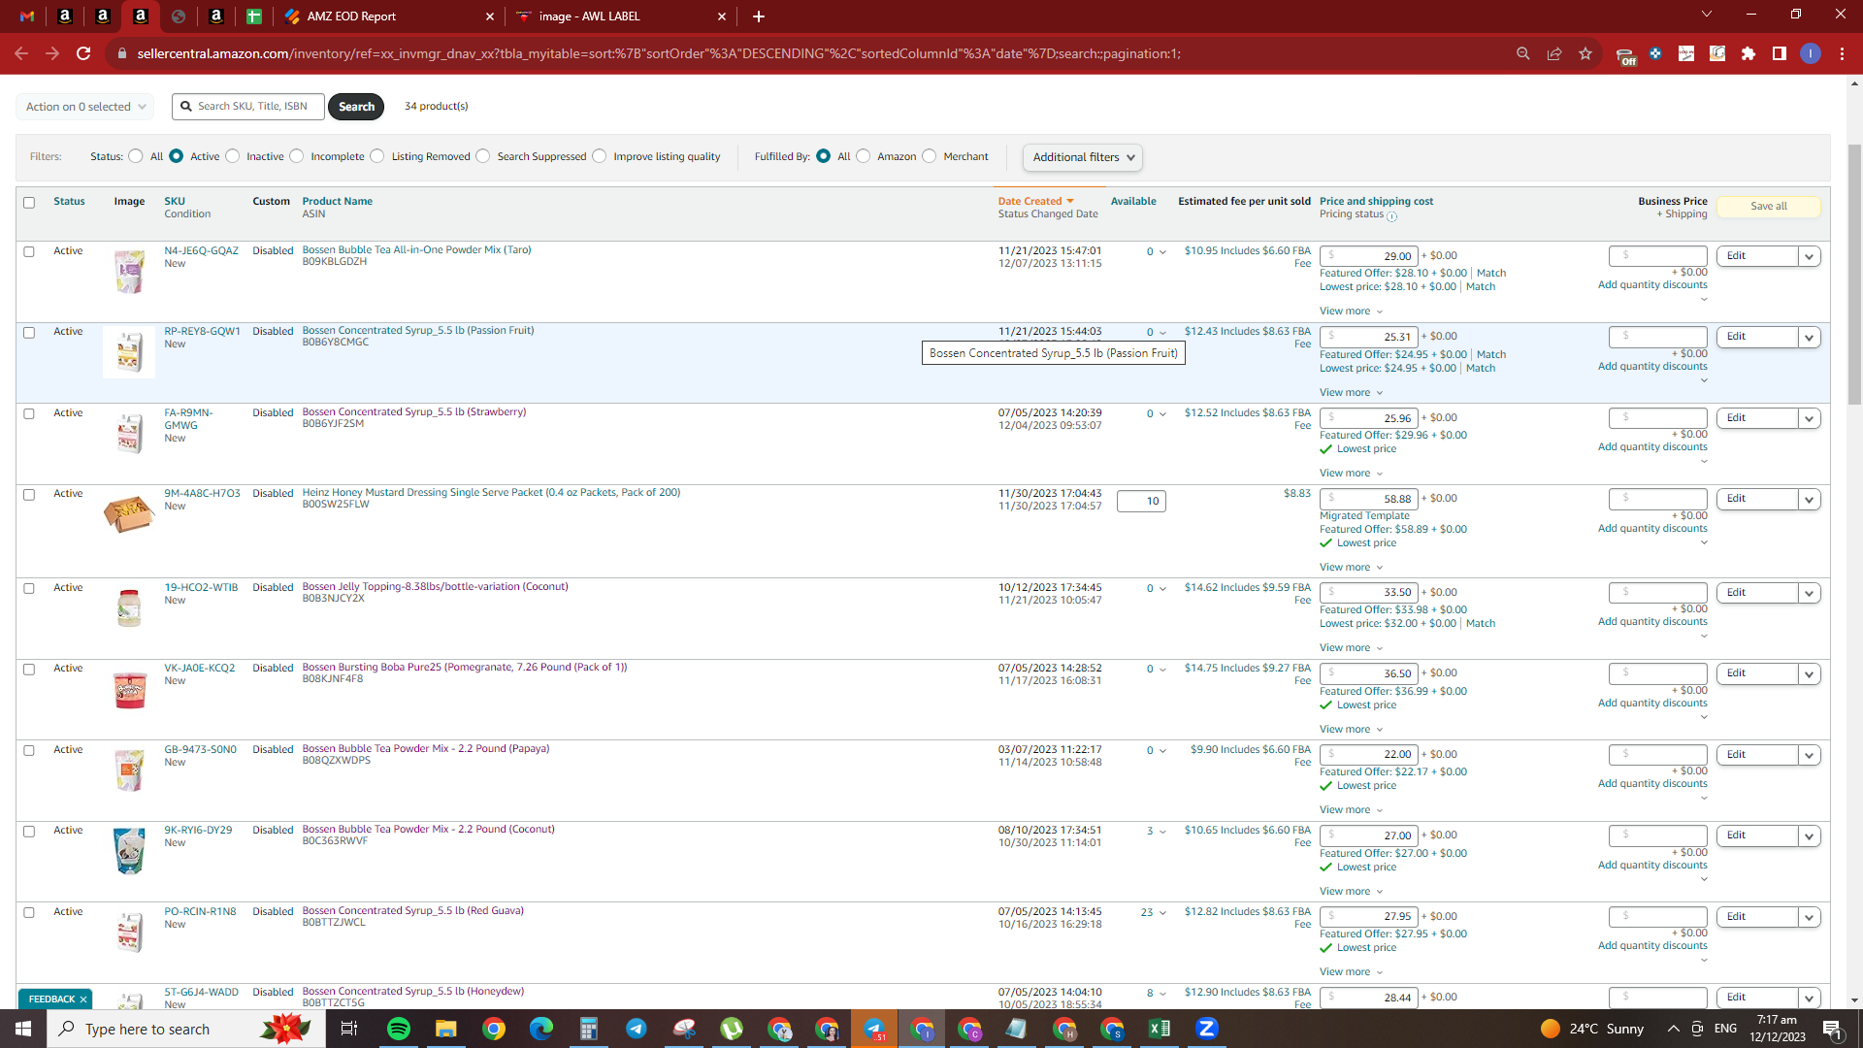Image resolution: width=1863 pixels, height=1048 pixels.
Task: Click the zoom magnifier icon in address bar
Action: tap(1523, 53)
